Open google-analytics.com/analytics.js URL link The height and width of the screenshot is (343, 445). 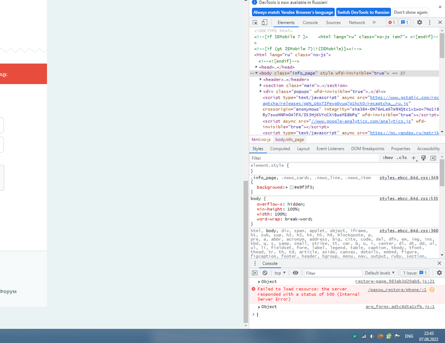click(361, 121)
